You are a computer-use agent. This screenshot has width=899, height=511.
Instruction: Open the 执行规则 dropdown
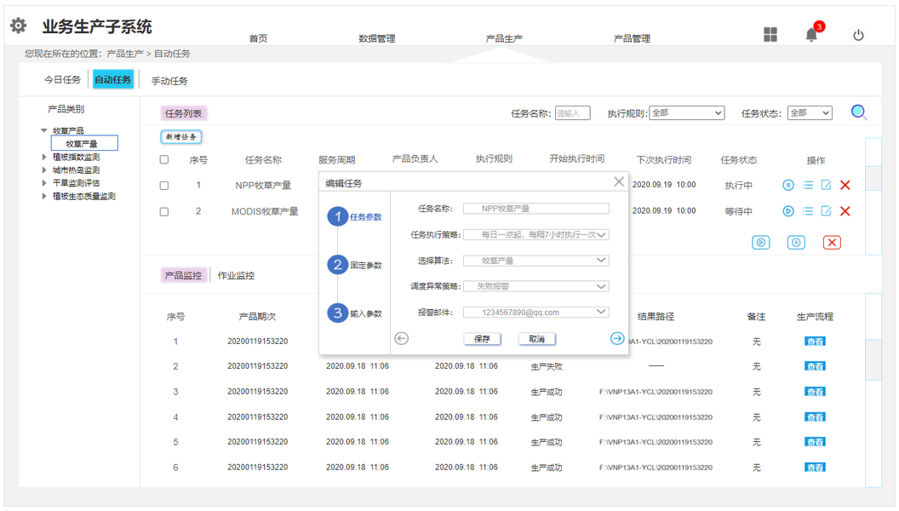click(687, 113)
